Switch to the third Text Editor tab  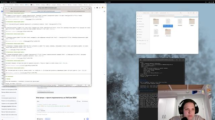[76, 11]
